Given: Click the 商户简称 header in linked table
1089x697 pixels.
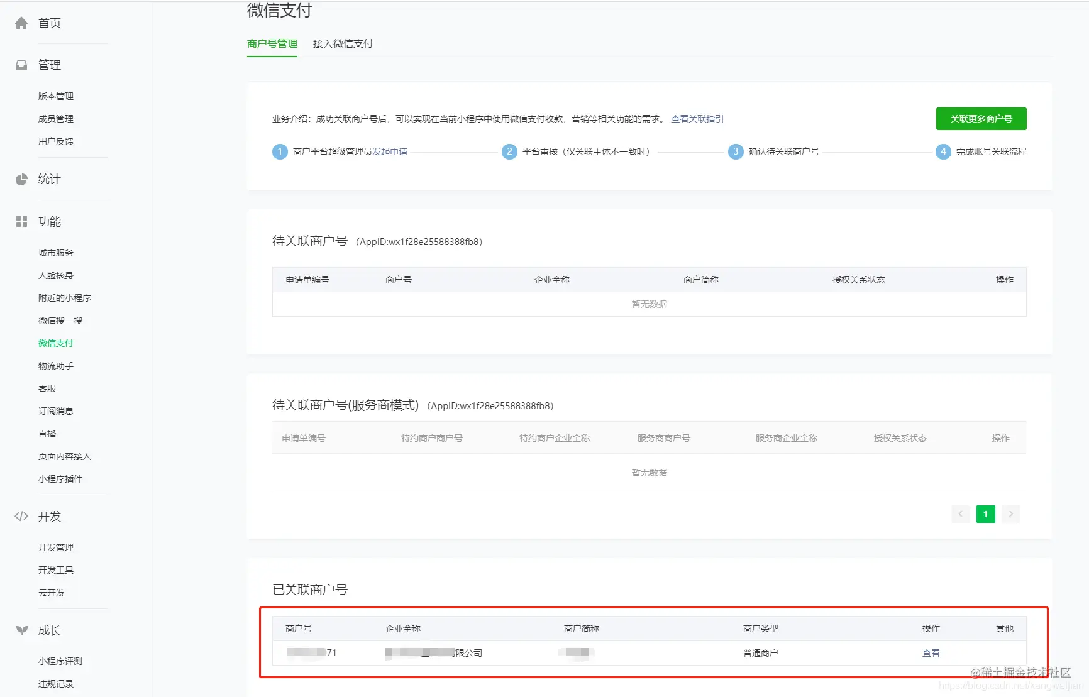Looking at the screenshot, I should pyautogui.click(x=582, y=628).
